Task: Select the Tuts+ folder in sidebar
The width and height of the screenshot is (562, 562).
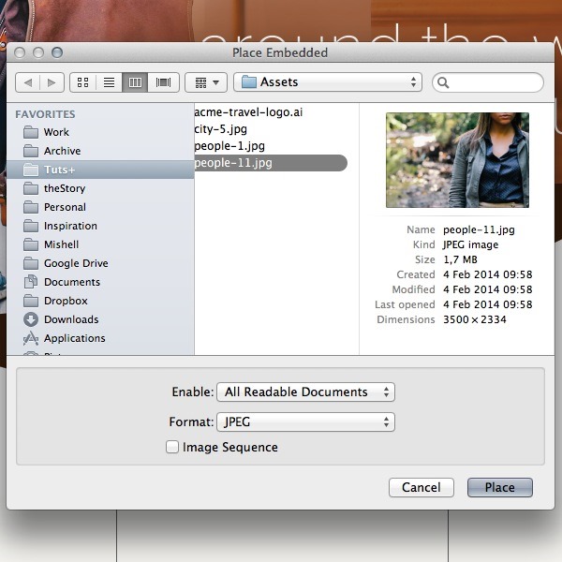Action: coord(100,170)
